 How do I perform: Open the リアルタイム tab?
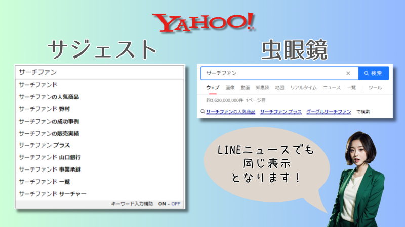click(303, 88)
